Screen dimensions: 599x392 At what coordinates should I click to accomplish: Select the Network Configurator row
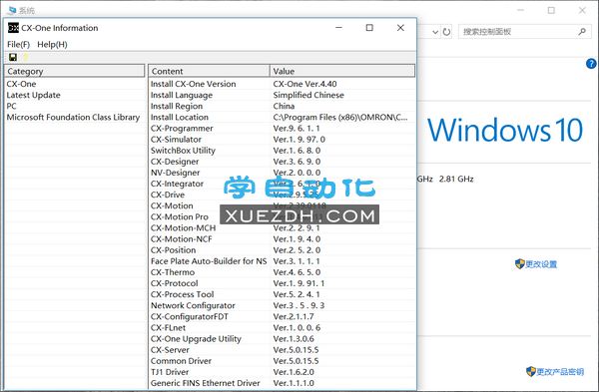point(282,305)
